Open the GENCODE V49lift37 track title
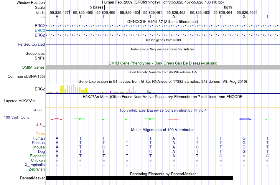280x185 pixels. [162, 22]
